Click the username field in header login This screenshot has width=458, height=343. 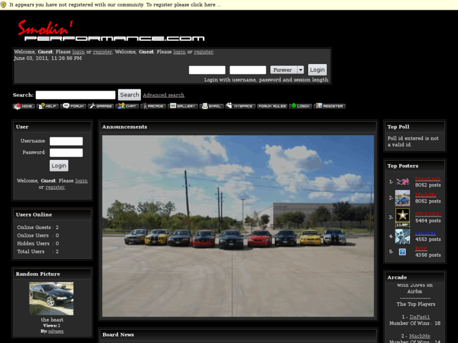click(207, 70)
